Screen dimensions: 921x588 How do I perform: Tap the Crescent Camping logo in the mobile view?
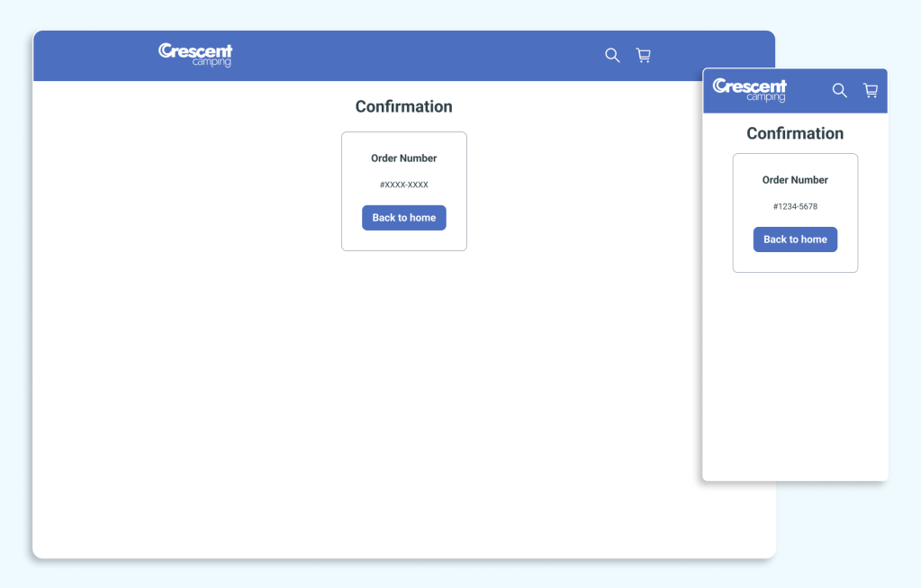click(749, 89)
